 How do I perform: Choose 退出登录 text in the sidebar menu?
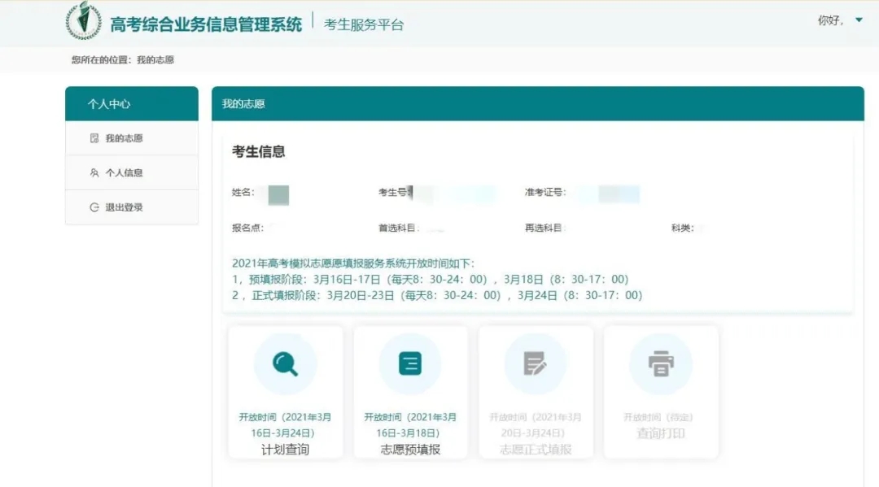pyautogui.click(x=124, y=207)
